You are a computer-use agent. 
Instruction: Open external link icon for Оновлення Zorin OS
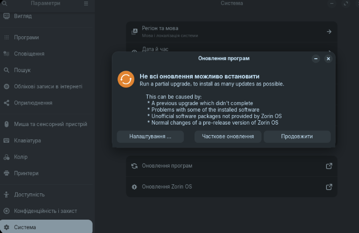pyautogui.click(x=329, y=187)
